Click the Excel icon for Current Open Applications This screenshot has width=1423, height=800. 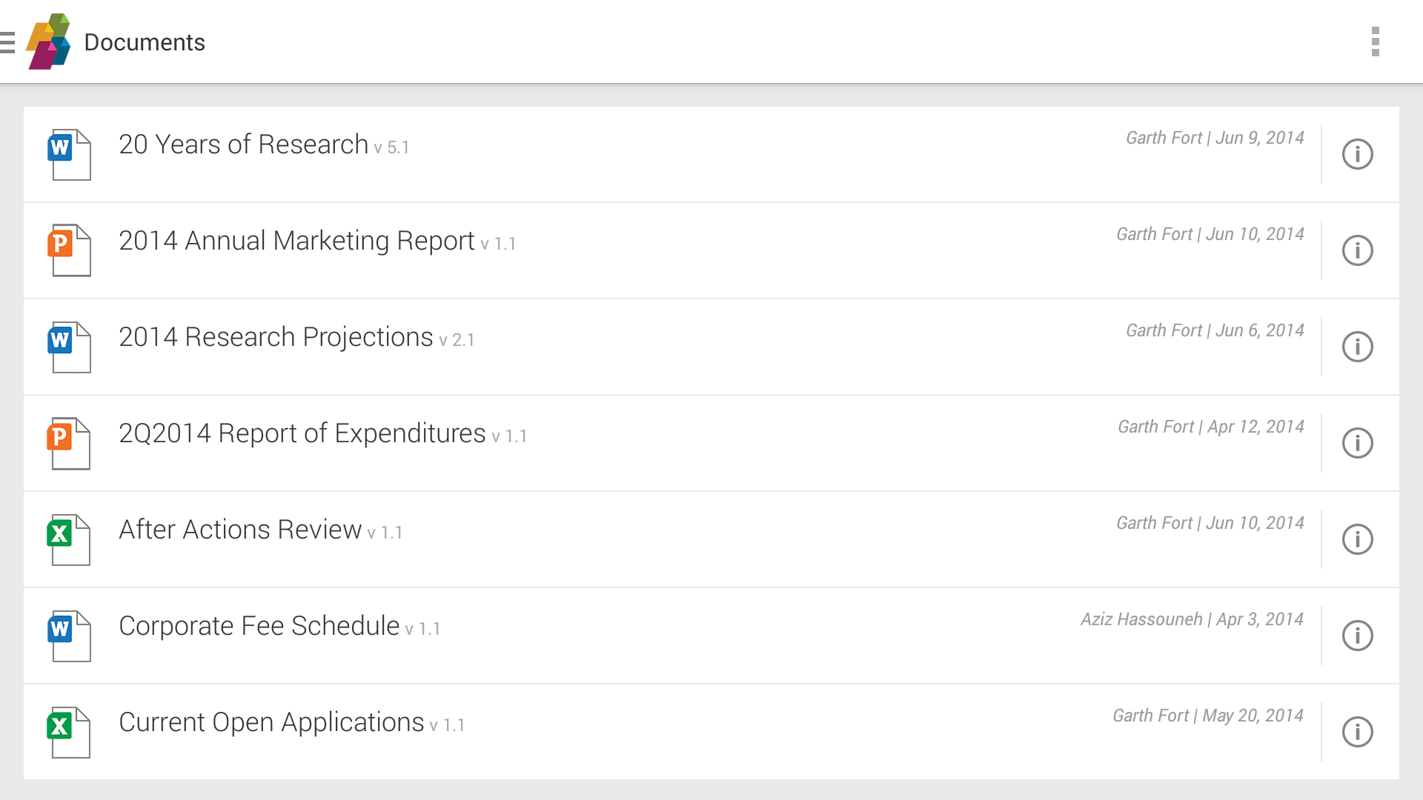coord(70,732)
